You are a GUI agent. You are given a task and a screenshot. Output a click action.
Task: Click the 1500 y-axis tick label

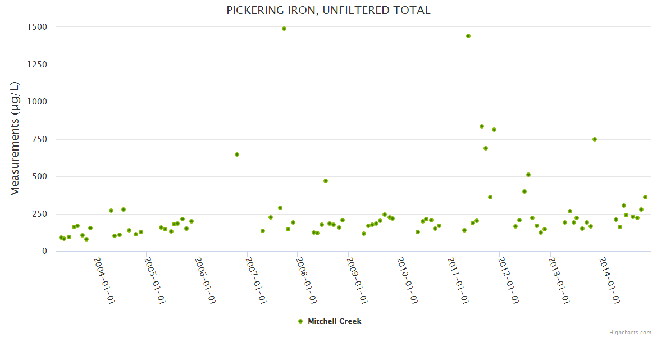(x=36, y=27)
